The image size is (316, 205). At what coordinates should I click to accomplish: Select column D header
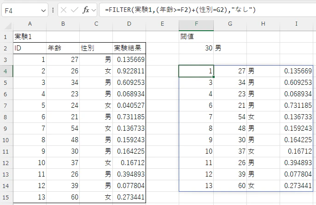pyautogui.click(x=129, y=24)
